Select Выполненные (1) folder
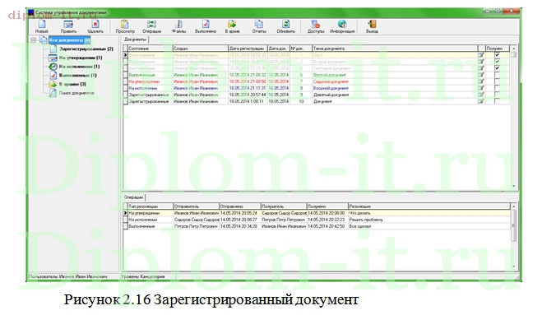This screenshot has width=542, height=315. (x=78, y=75)
